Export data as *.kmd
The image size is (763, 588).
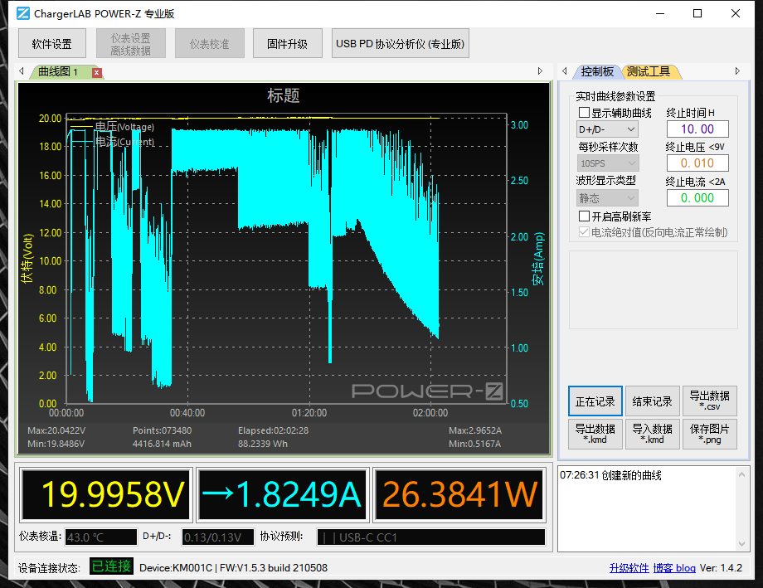595,434
